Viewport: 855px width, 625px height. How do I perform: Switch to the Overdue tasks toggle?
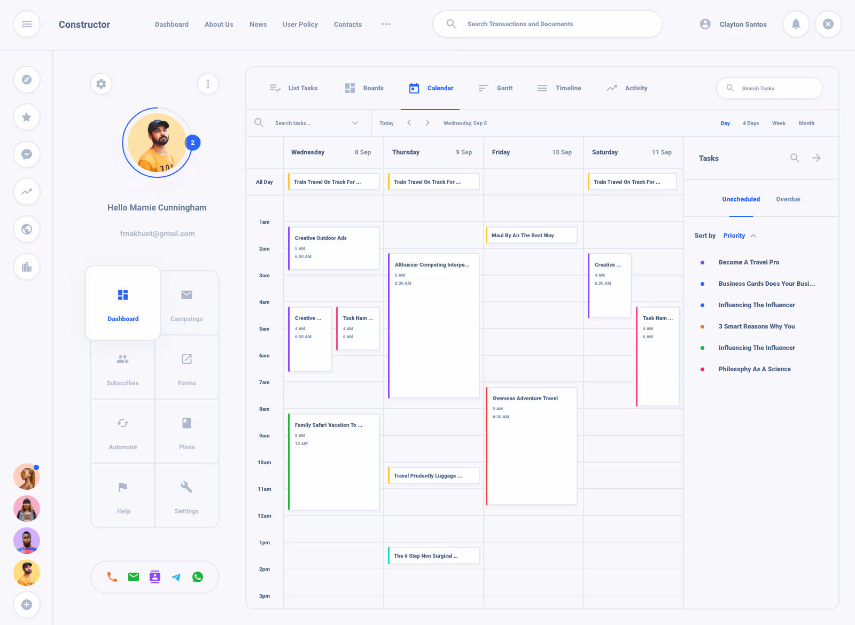(788, 199)
